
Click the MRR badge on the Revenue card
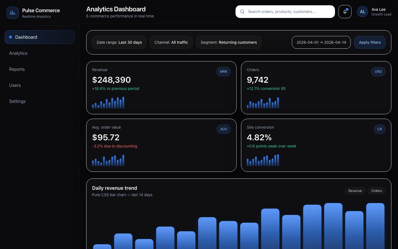[x=223, y=72]
